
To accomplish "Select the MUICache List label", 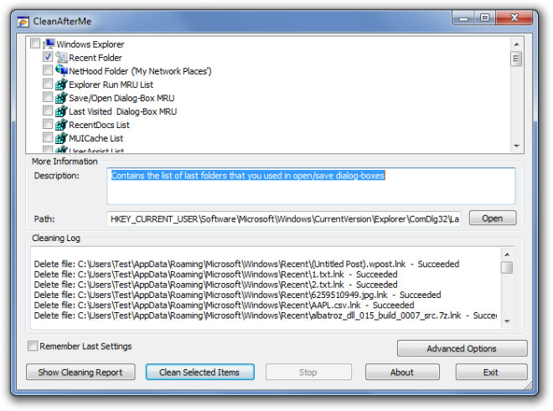I will [x=96, y=138].
